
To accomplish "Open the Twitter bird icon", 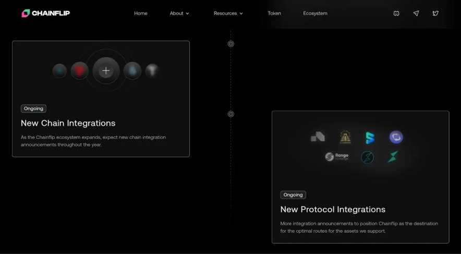I will coord(435,13).
